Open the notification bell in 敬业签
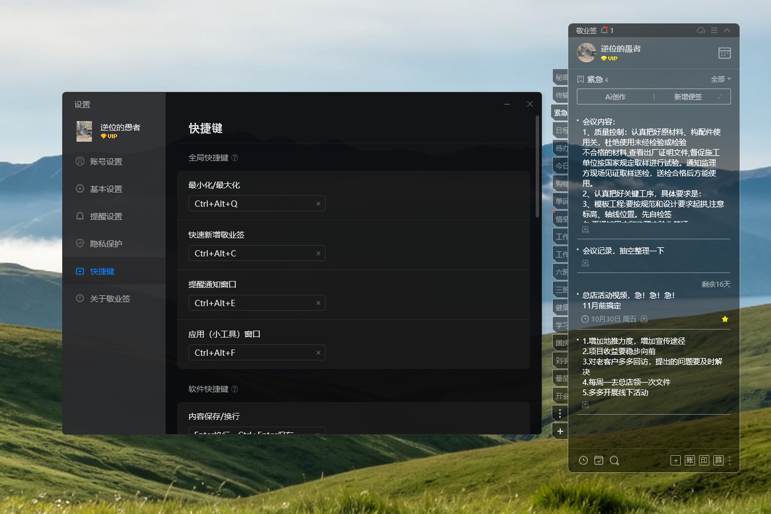Viewport: 771px width, 514px height. (x=604, y=30)
